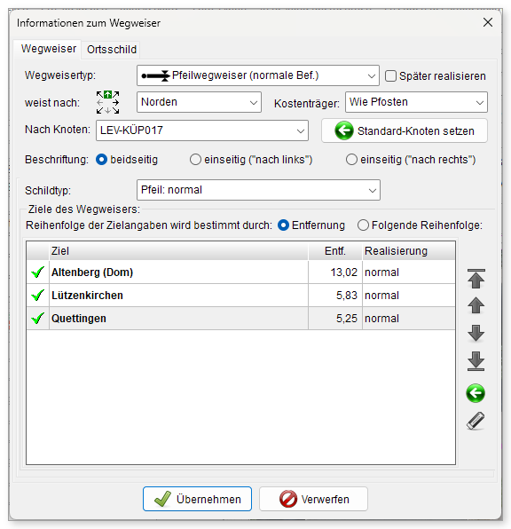Move selected destination down one position
Viewport: 511px width, 529px height.
point(476,334)
